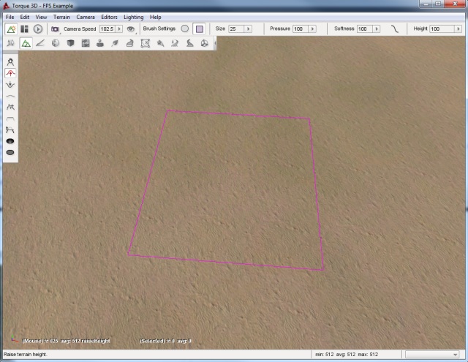Viewport: 468px width, 362px height.
Task: Expand the brush Size value arrow
Action: point(249,29)
